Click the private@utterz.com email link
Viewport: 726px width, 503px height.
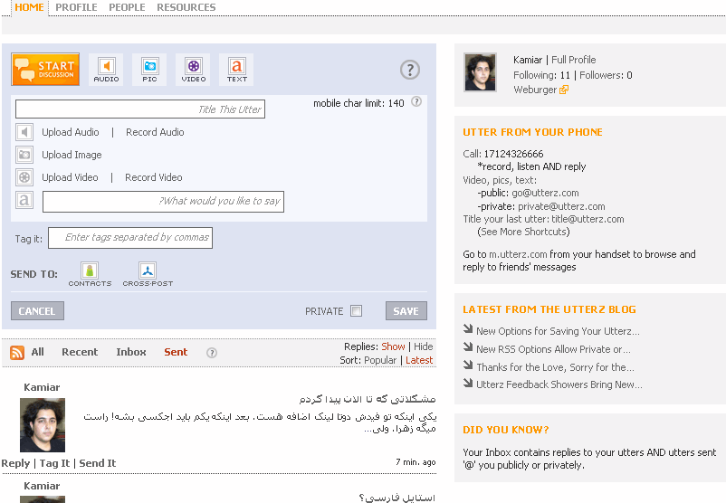(x=561, y=206)
